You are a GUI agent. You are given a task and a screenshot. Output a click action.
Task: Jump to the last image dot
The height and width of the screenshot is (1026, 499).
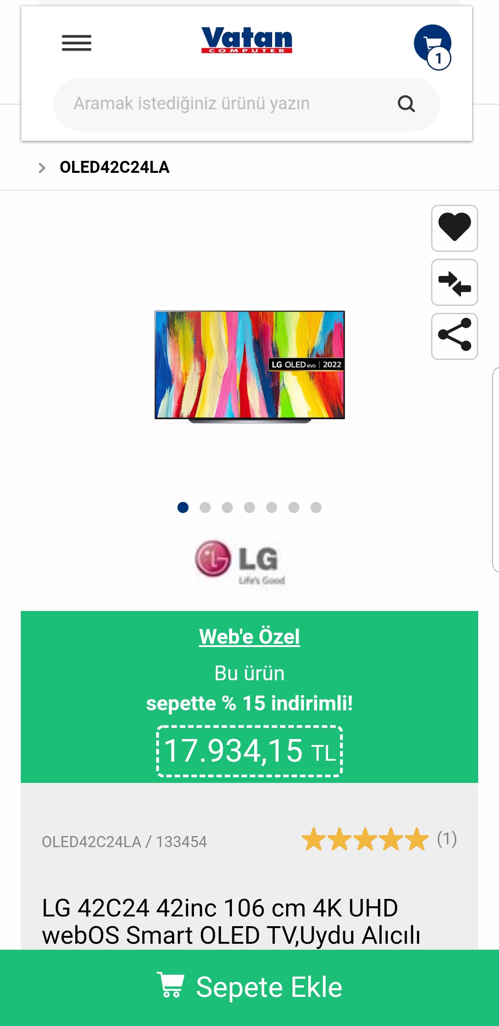pyautogui.click(x=316, y=507)
